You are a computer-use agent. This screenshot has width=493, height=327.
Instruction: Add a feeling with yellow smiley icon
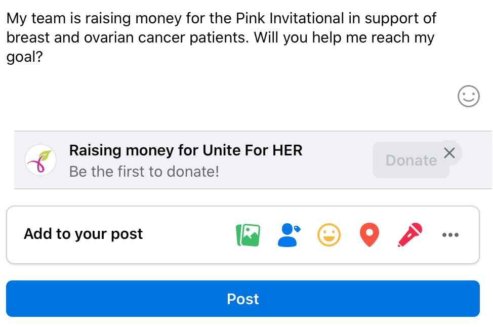329,235
